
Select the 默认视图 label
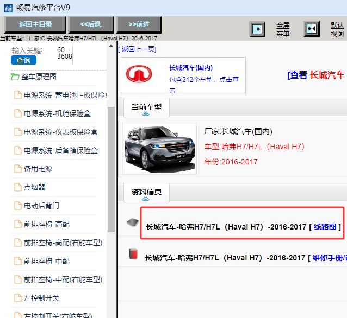click(337, 30)
